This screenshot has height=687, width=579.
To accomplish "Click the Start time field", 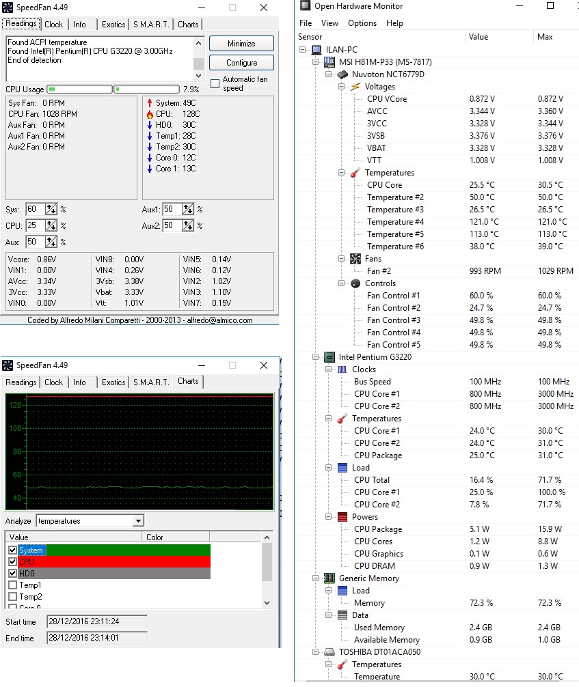I will tap(96, 621).
